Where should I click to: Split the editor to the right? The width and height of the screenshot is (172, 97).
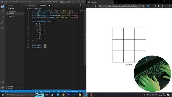(81, 5)
